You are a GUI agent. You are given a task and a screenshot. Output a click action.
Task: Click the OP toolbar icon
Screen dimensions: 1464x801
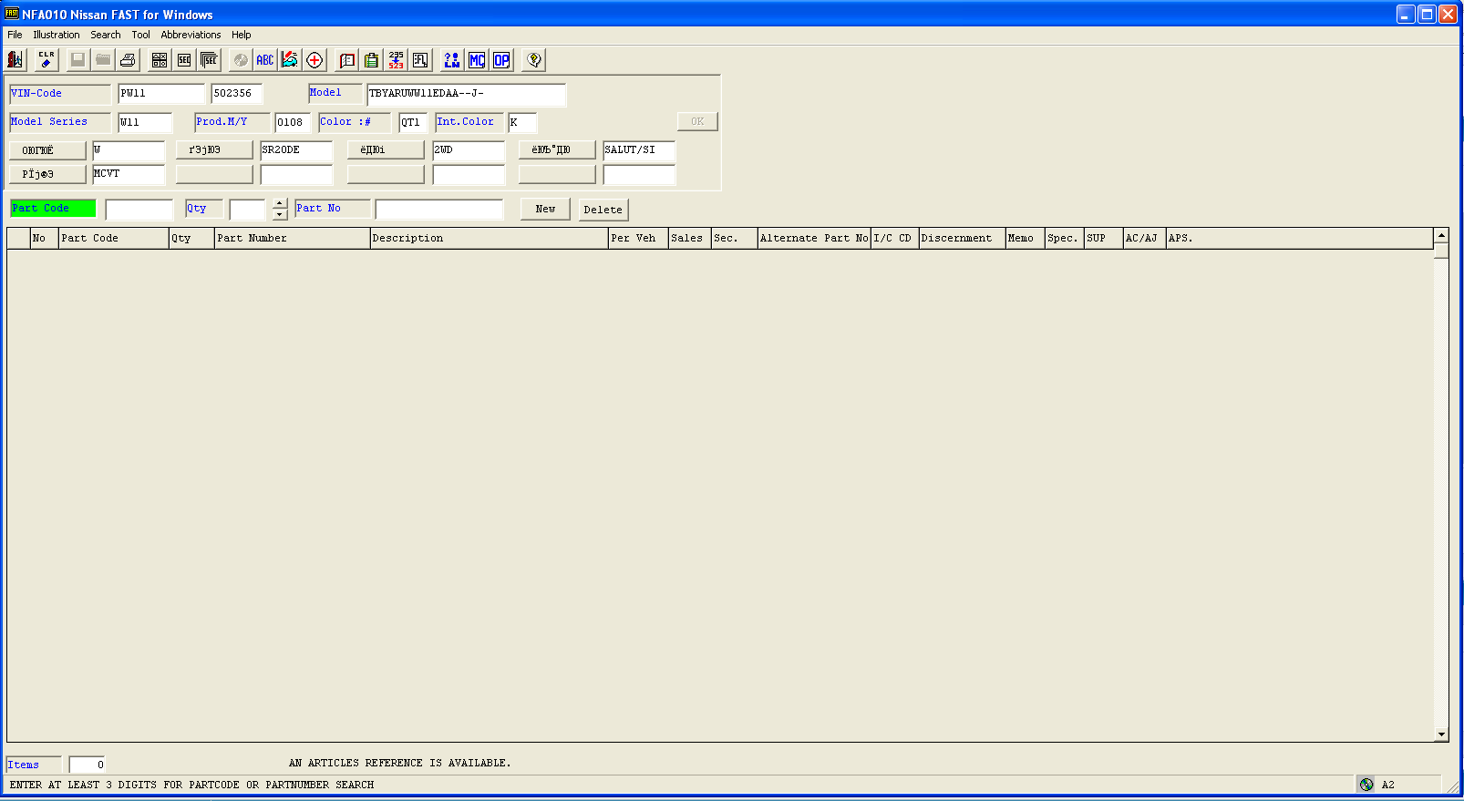click(501, 60)
